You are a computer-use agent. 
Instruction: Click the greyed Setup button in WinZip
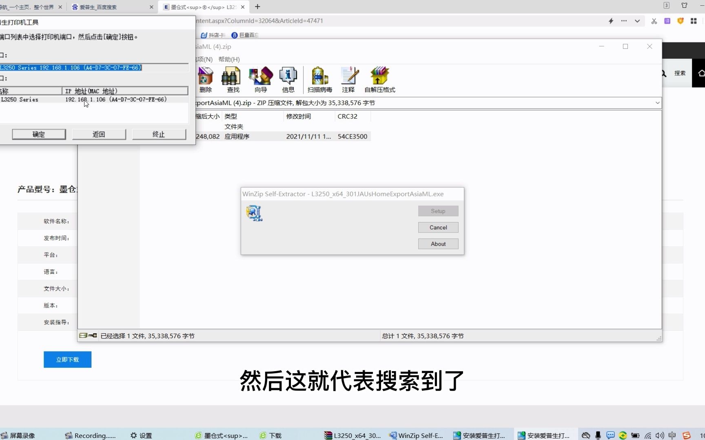[x=438, y=211]
